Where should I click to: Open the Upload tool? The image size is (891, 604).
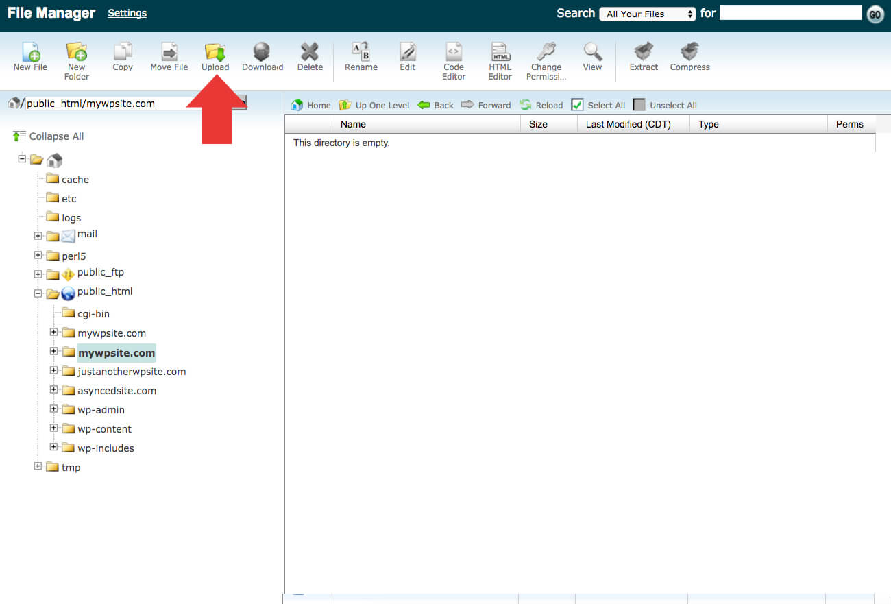click(215, 56)
